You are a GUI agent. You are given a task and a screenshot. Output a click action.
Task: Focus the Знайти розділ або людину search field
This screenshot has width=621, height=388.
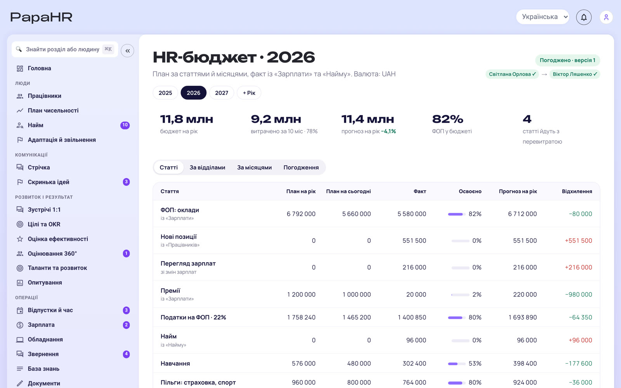[65, 49]
